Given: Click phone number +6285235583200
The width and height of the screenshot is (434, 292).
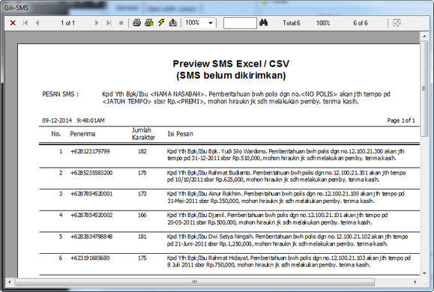Looking at the screenshot, I should coord(91,173).
